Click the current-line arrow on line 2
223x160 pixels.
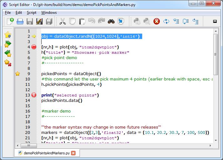34,36
